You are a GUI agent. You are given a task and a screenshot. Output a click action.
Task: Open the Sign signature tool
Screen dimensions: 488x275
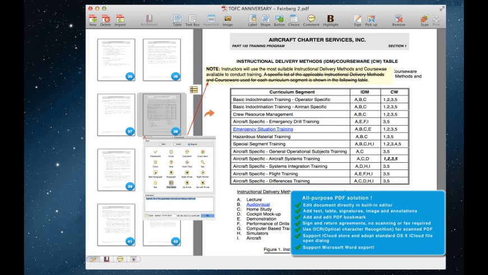pos(357,20)
